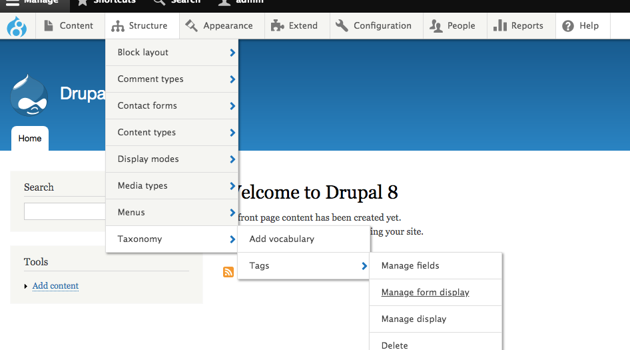Expand the Contact forms submenu arrow
The width and height of the screenshot is (630, 350).
(x=232, y=106)
